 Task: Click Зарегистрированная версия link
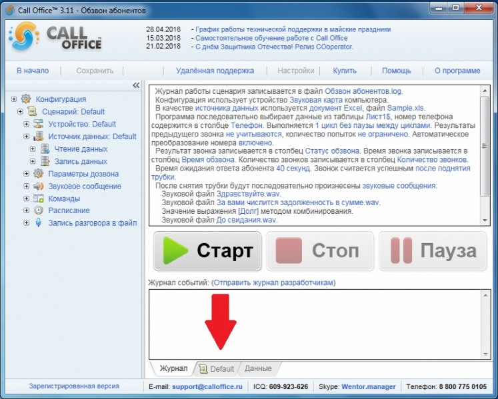pos(74,386)
